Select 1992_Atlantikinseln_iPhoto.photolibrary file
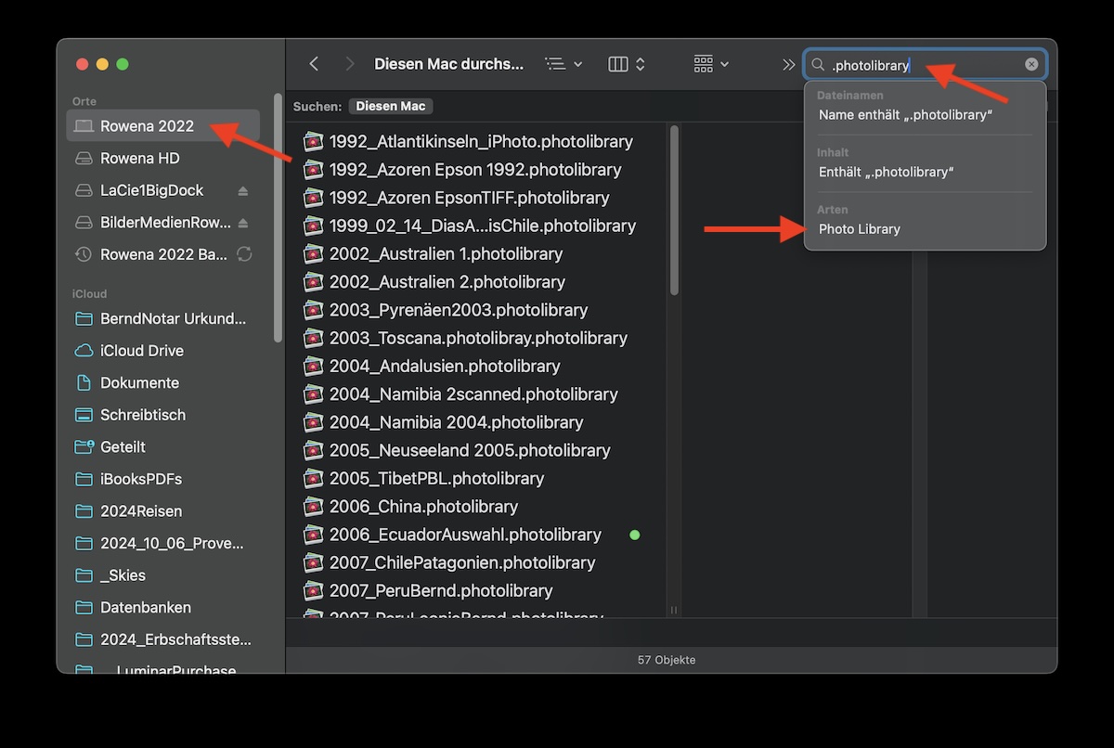The width and height of the screenshot is (1114, 748). click(481, 142)
